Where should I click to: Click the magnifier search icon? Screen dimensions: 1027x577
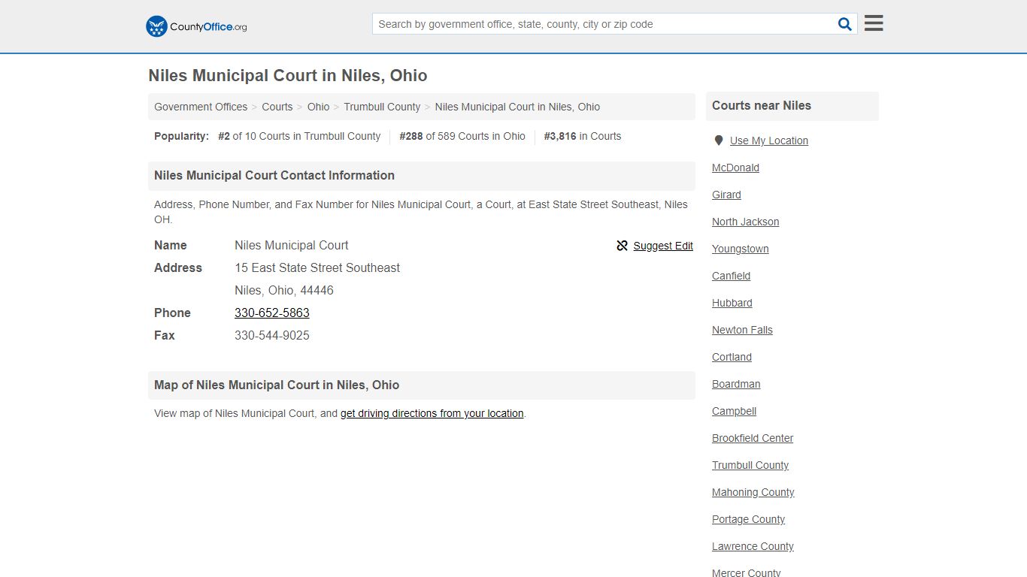click(845, 24)
